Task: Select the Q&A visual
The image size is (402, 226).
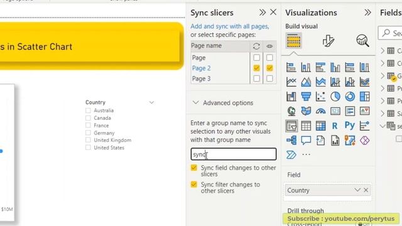Action: pyautogui.click(x=306, y=141)
